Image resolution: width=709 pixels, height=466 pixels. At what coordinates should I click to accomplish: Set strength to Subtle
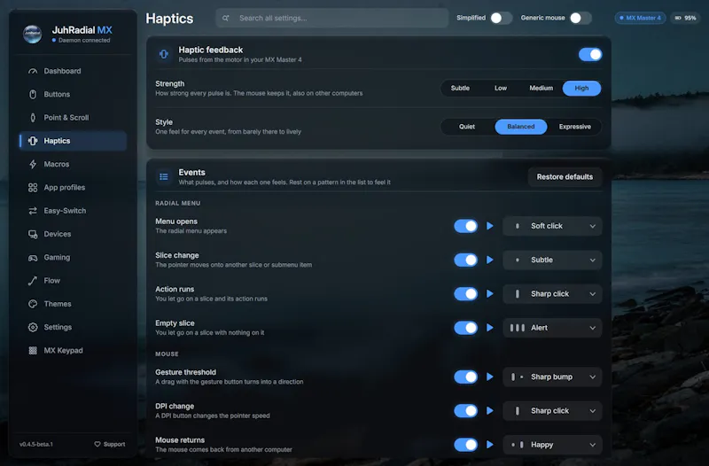(460, 88)
